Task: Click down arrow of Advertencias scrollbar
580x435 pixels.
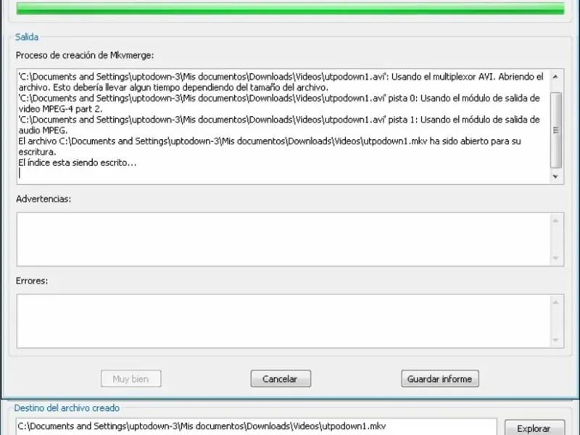Action: coord(555,258)
